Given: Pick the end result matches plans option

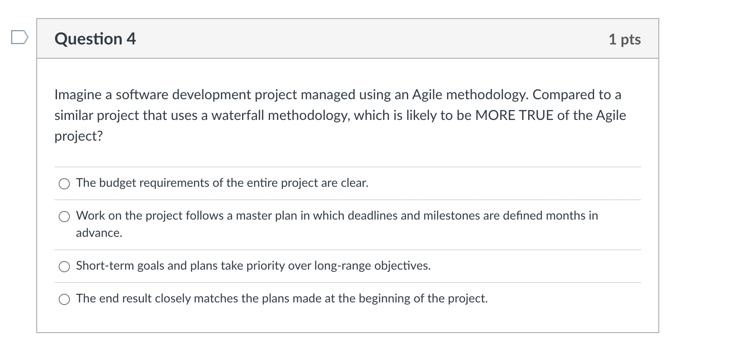Looking at the screenshot, I should coord(64,299).
